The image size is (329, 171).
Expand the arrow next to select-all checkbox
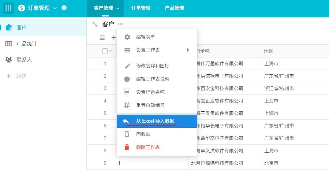click(x=111, y=51)
